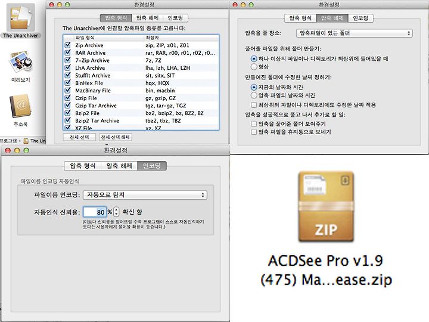Click 'bz2, bzip2, bz, BZ2, BZ' text

pyautogui.click(x=175, y=113)
